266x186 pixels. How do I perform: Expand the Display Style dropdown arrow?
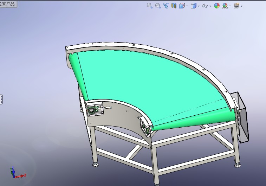[x=199, y=6]
